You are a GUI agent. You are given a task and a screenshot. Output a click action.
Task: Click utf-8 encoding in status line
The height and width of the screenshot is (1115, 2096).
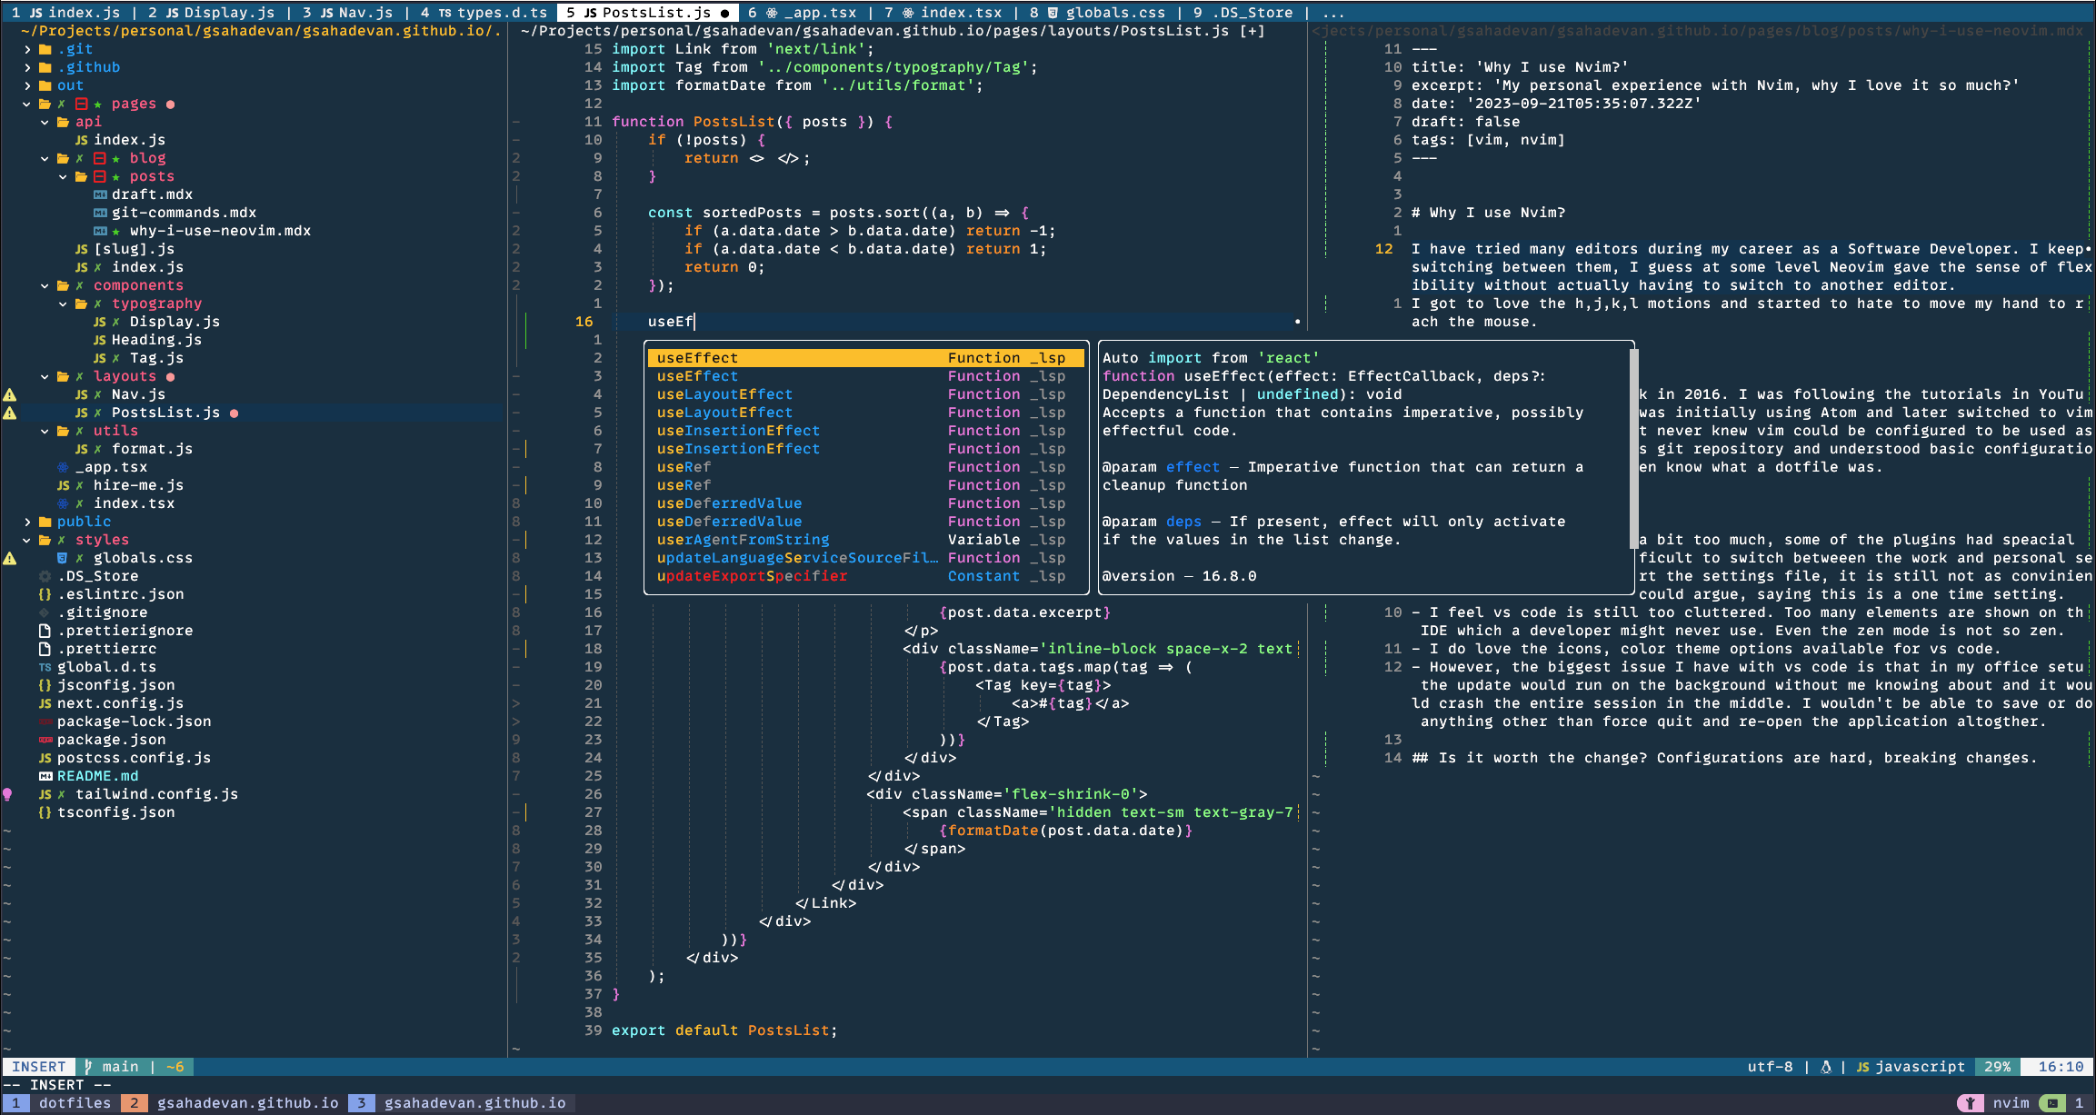pyautogui.click(x=1770, y=1067)
